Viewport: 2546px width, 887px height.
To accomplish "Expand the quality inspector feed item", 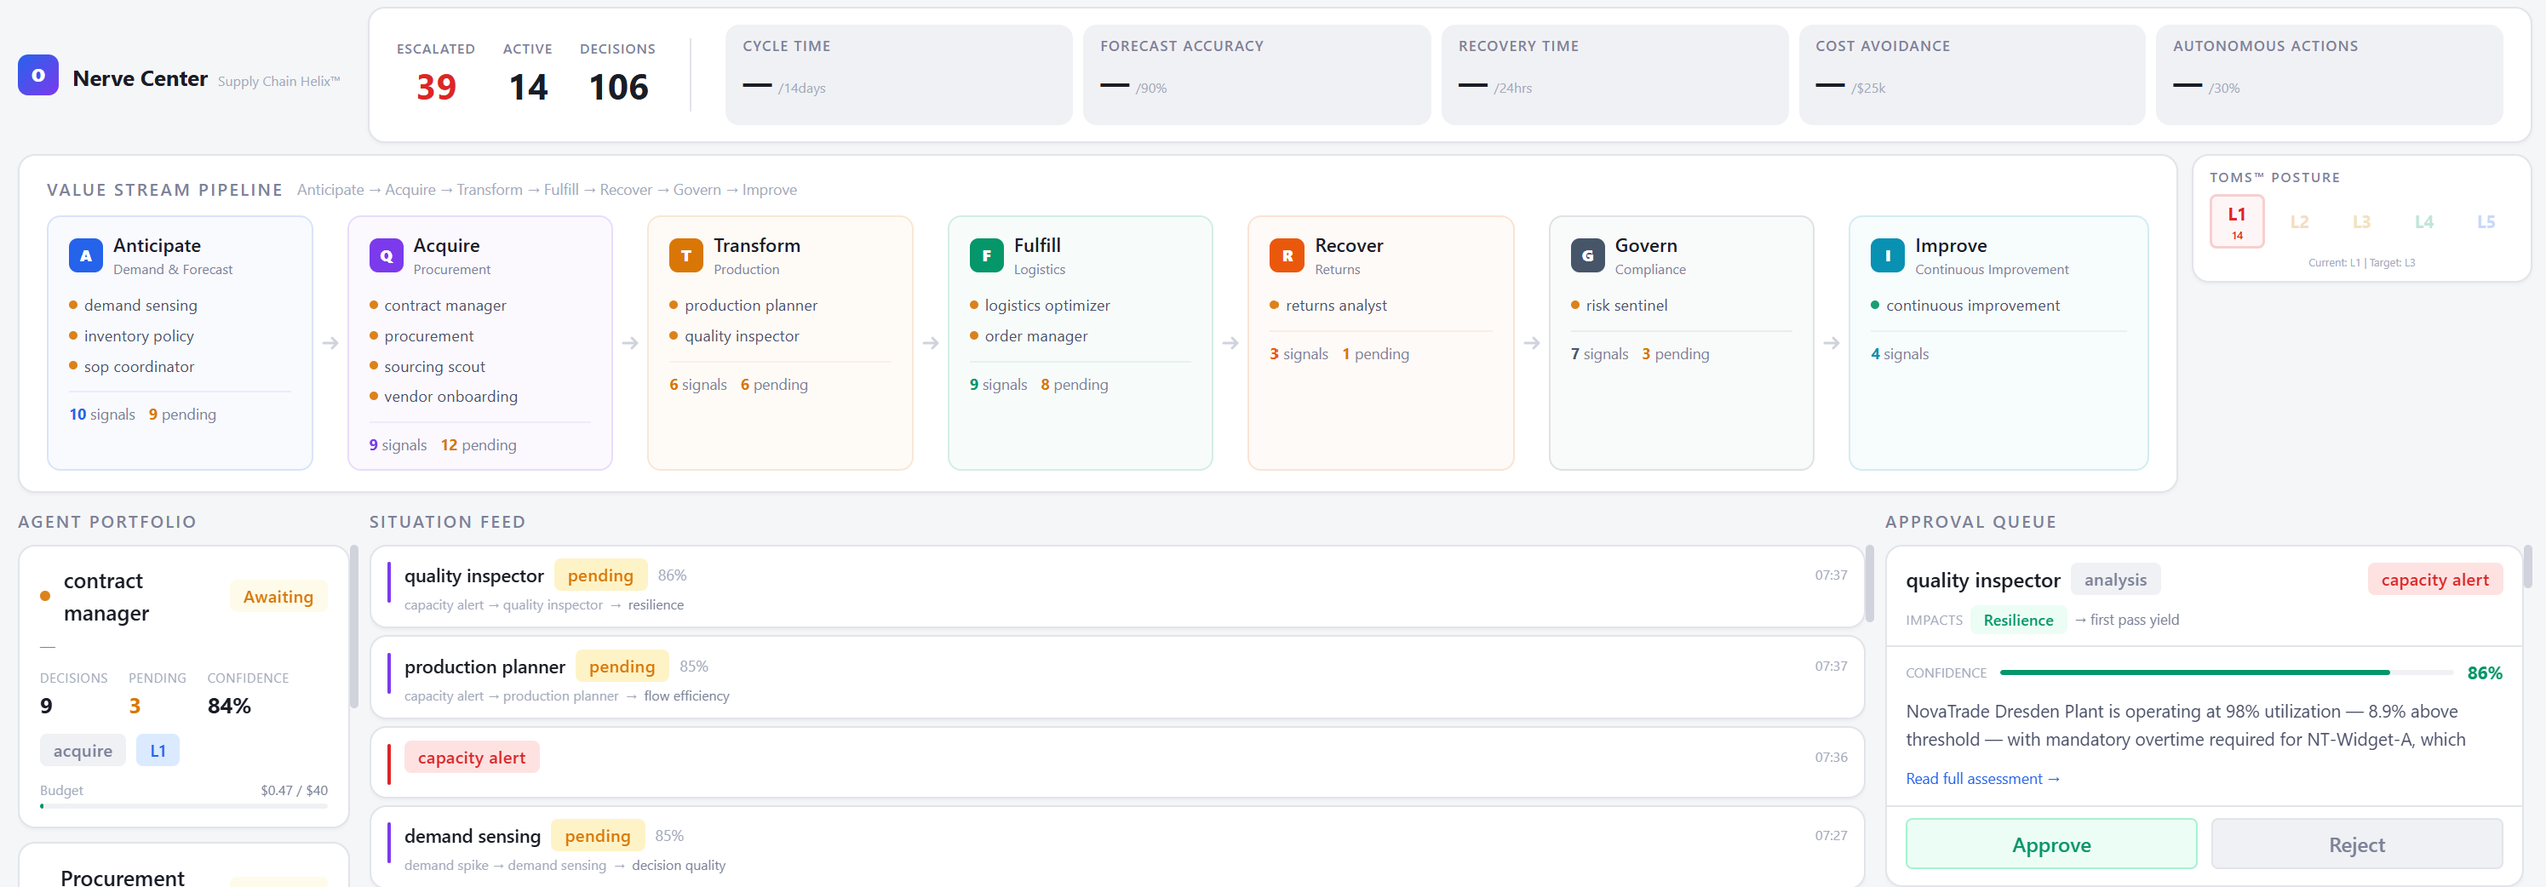I will pyautogui.click(x=1115, y=587).
